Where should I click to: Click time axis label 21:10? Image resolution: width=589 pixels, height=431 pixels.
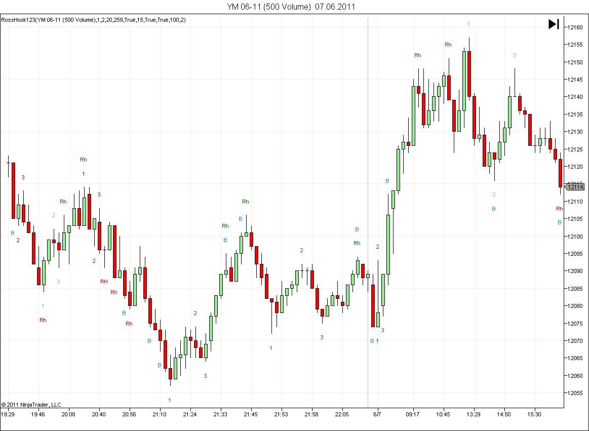pos(160,414)
